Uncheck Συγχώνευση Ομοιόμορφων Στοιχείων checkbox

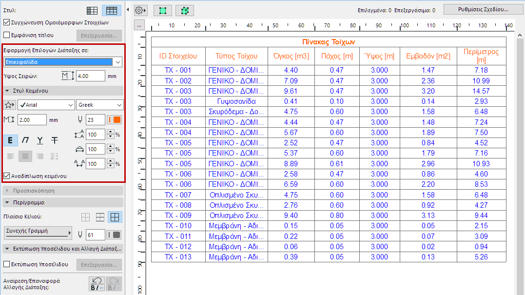[6, 22]
